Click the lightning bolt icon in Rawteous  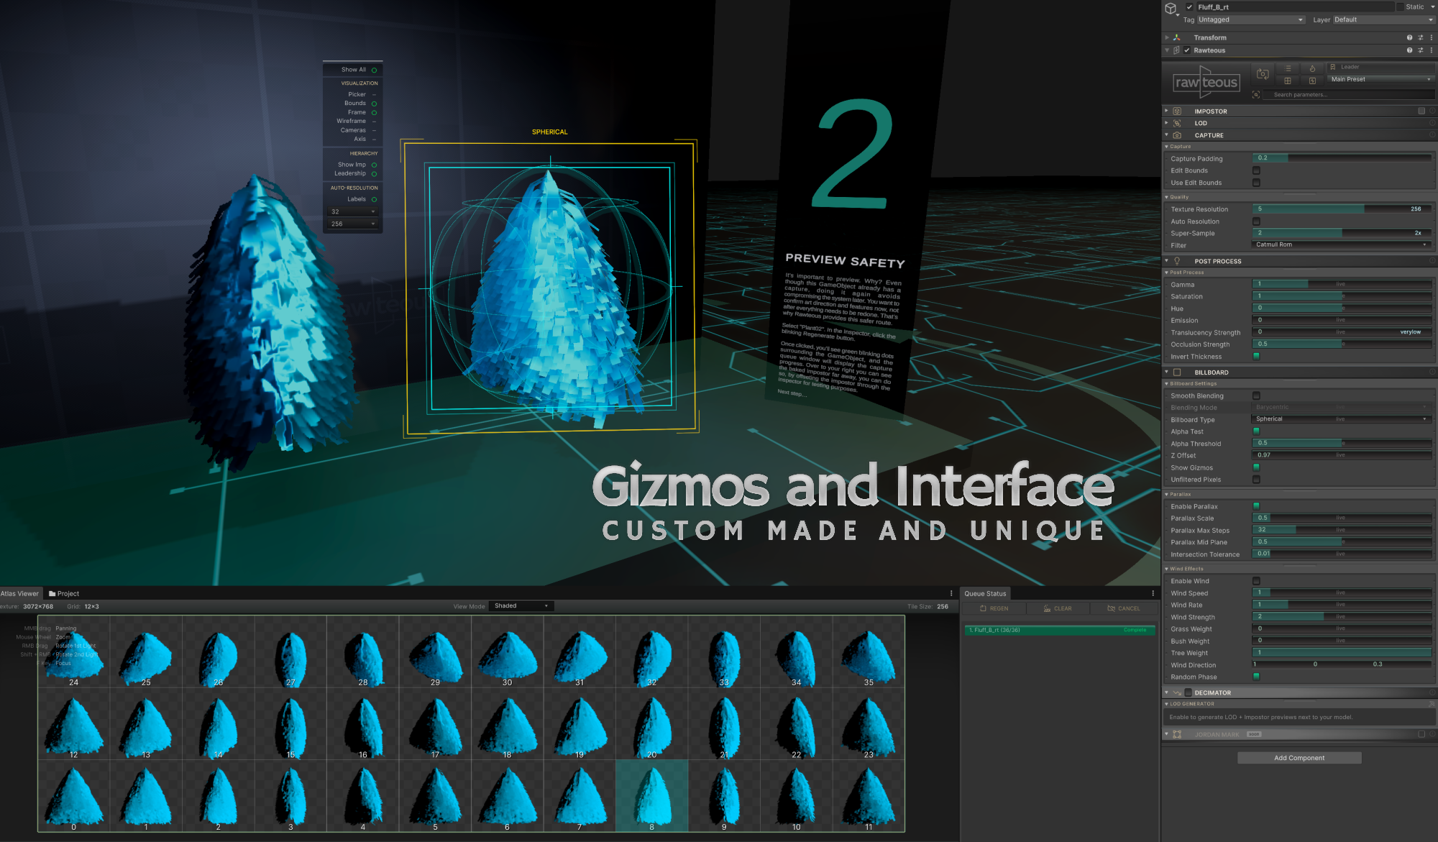[x=1312, y=81]
